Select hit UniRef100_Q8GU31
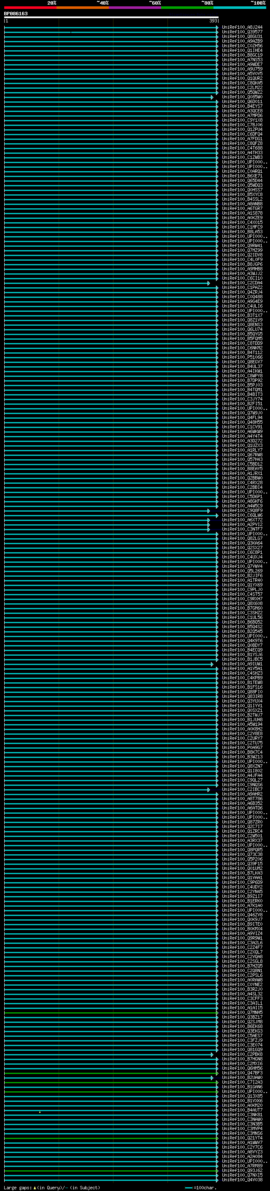This screenshot has width=270, height=1191. 242,36
